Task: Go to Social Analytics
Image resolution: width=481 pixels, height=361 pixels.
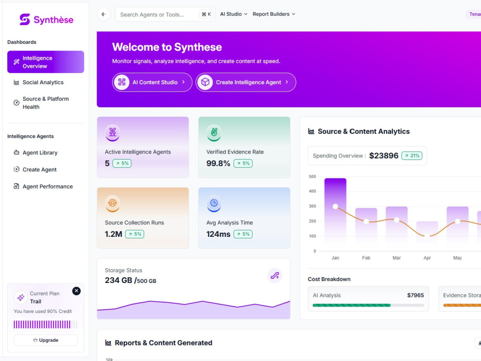Action: coord(46,82)
